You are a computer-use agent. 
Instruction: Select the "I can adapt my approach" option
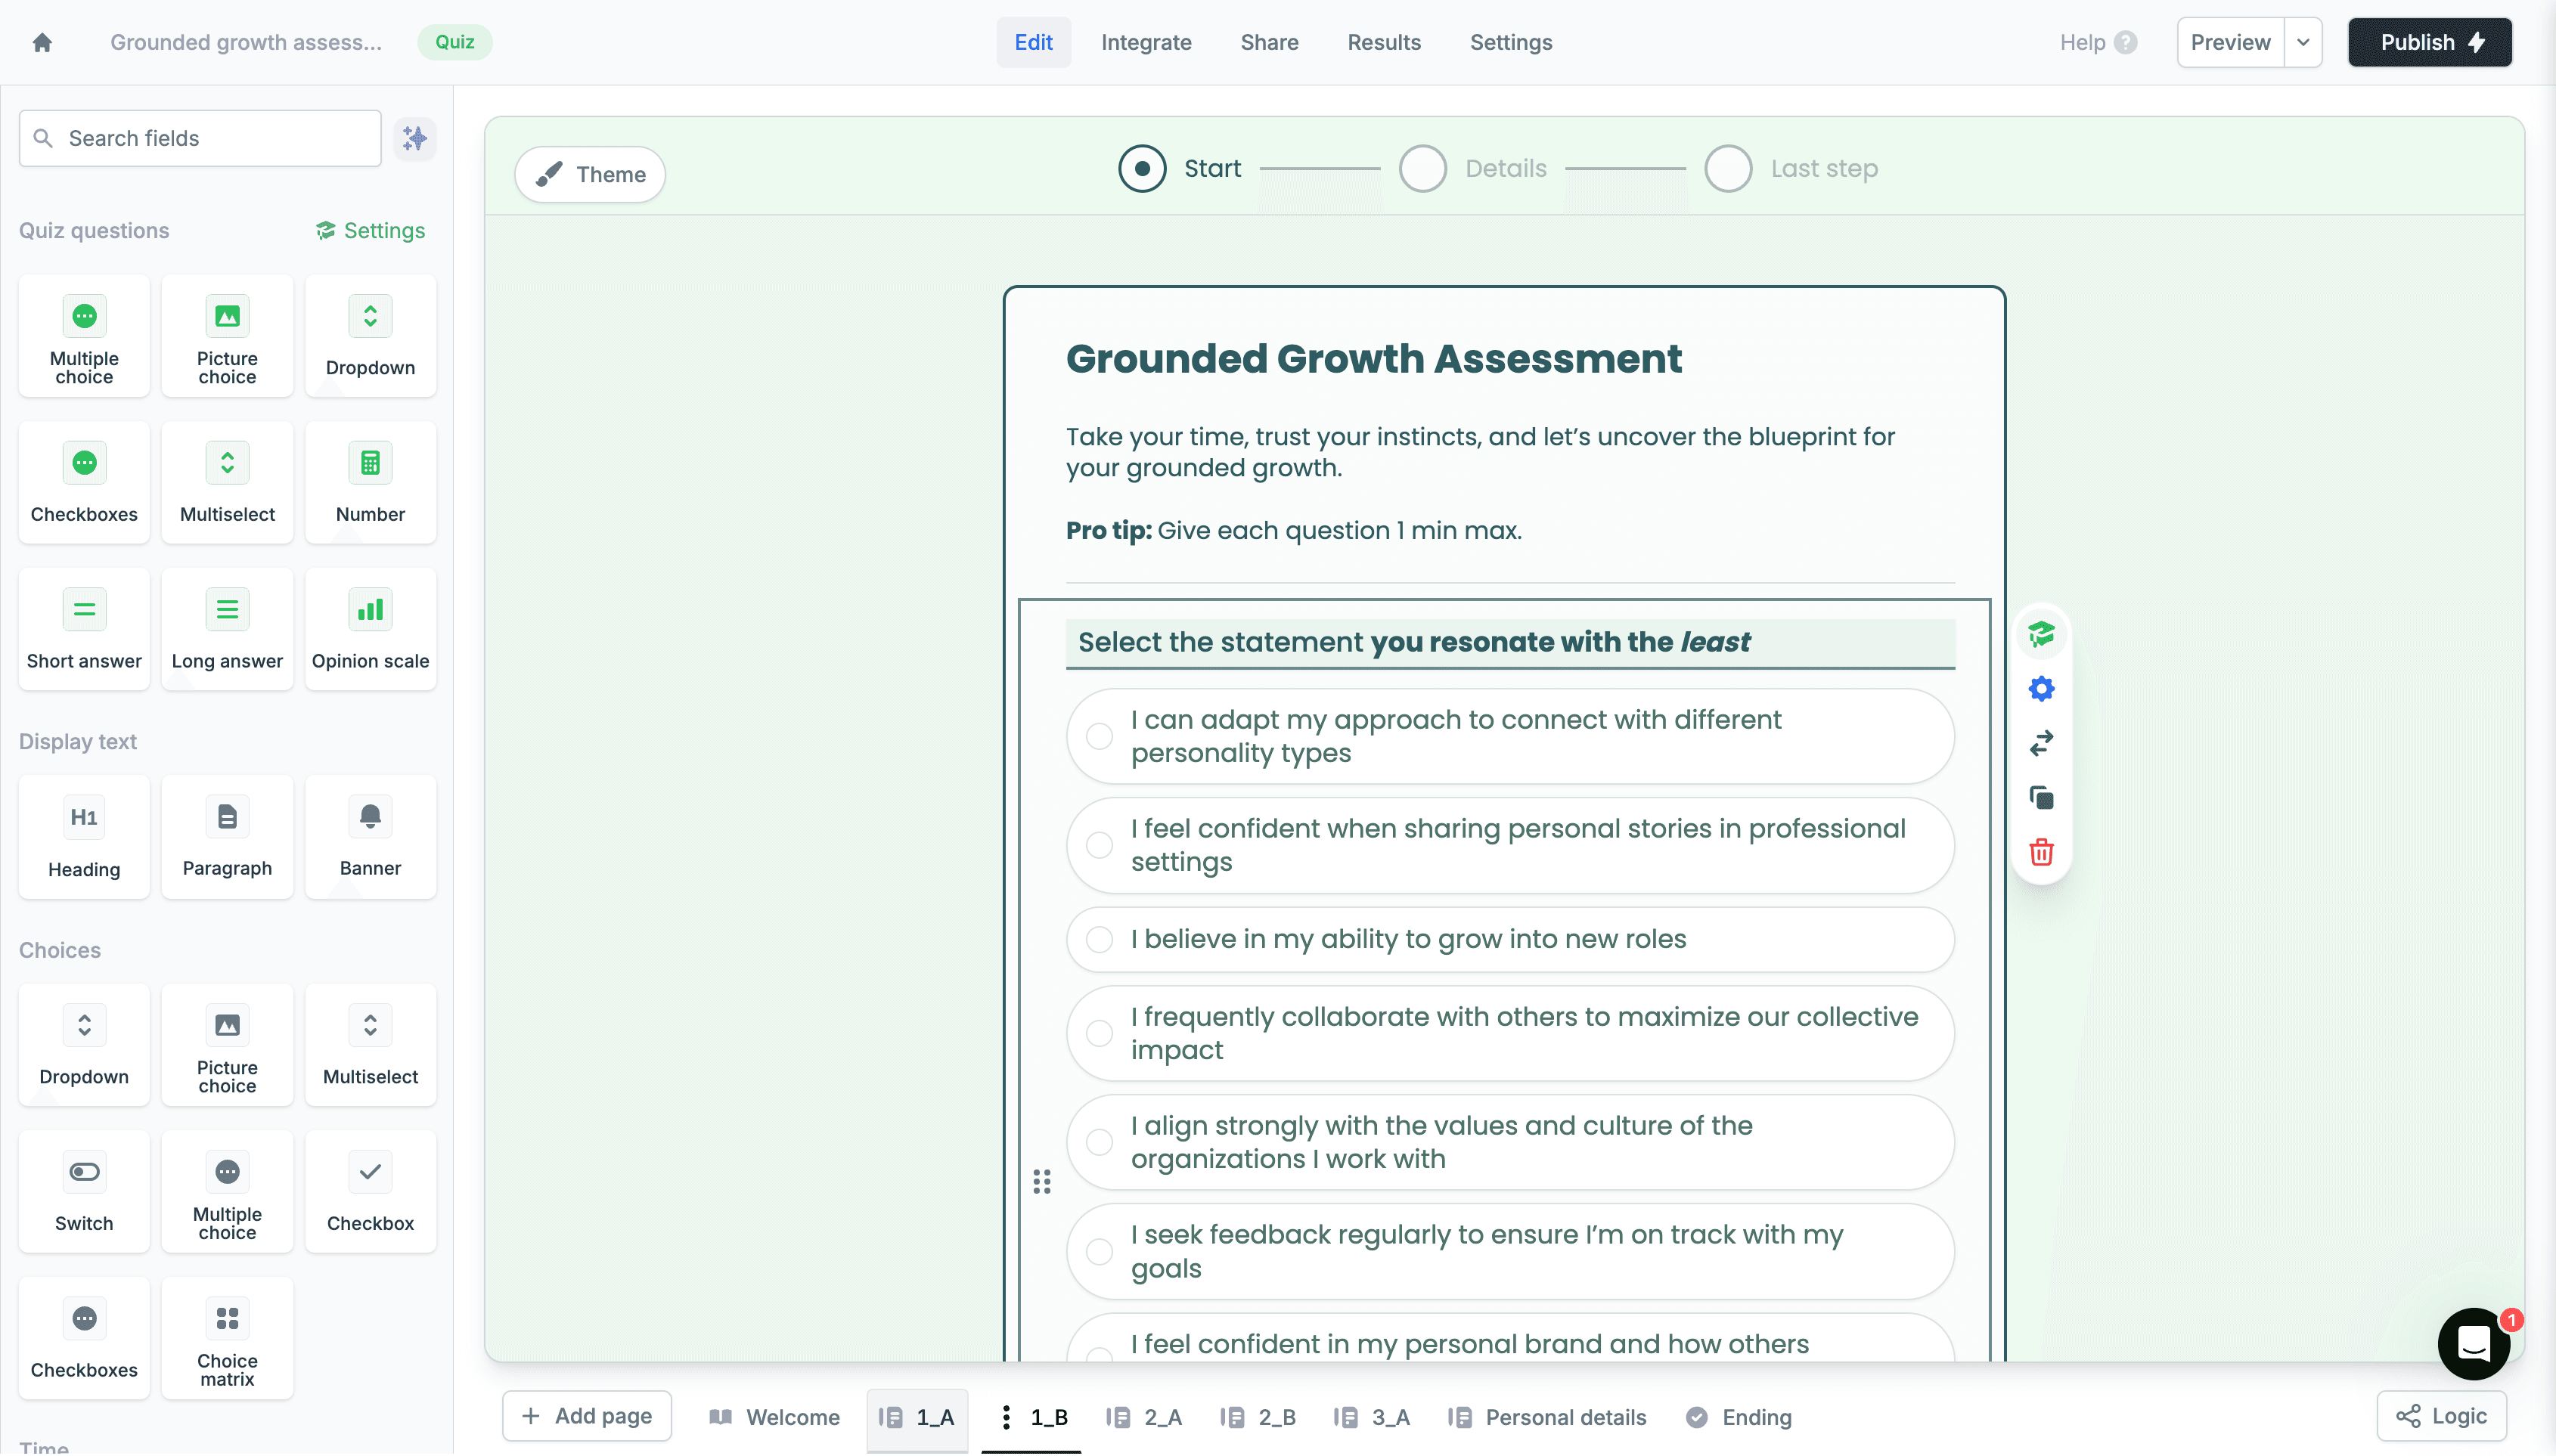click(x=1510, y=736)
